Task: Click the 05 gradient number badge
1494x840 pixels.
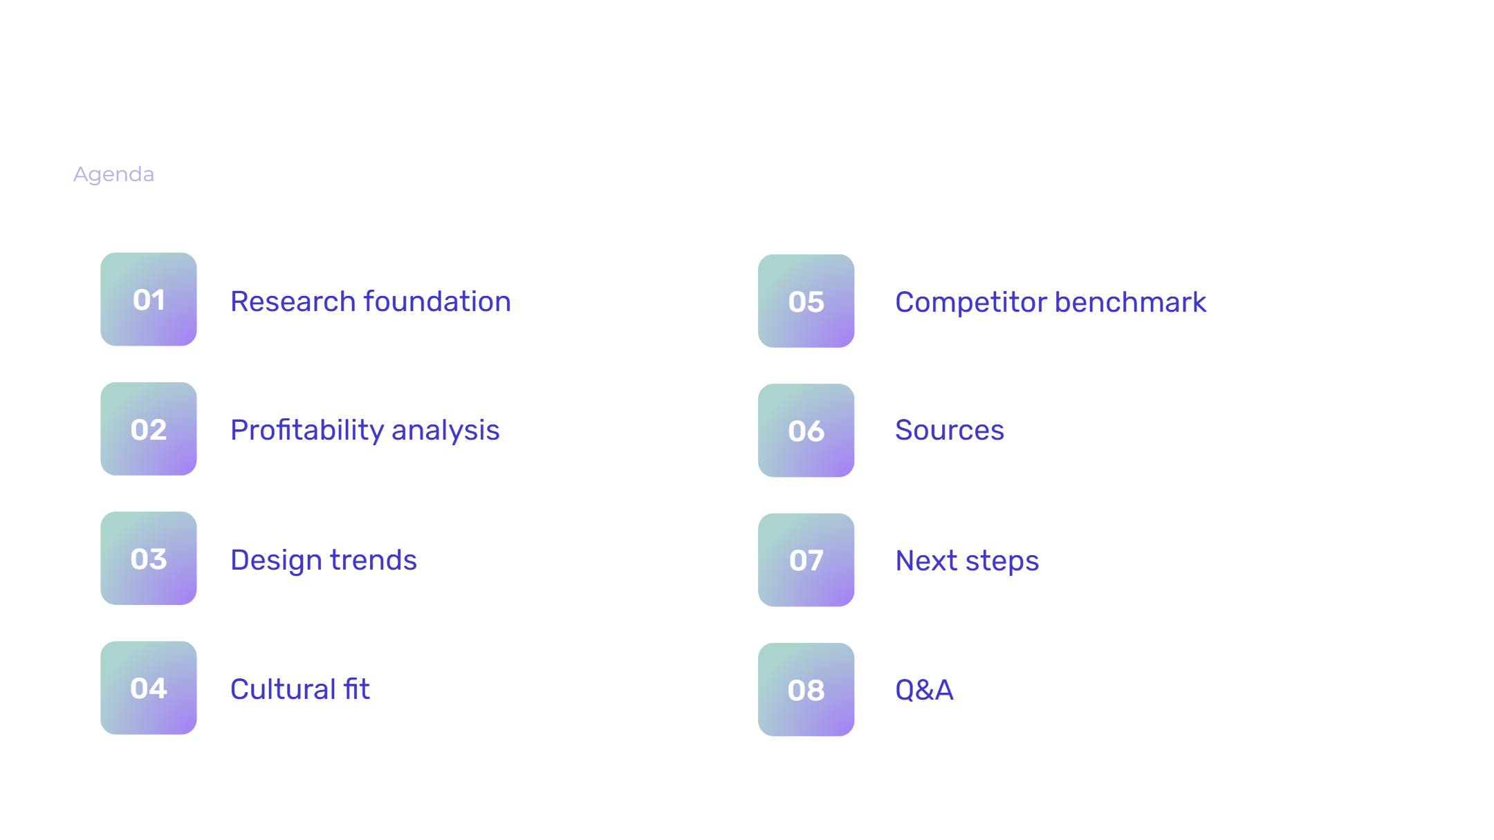Action: point(806,301)
